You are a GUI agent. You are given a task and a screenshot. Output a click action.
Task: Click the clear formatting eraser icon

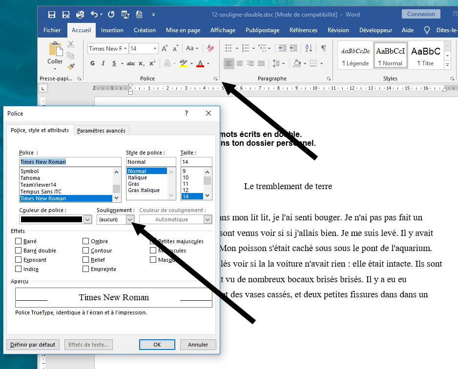click(210, 48)
